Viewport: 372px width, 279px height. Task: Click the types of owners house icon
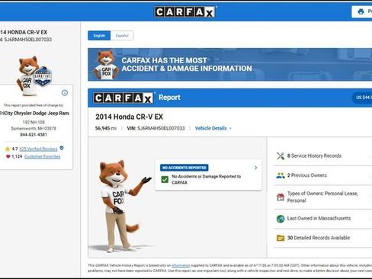281,197
